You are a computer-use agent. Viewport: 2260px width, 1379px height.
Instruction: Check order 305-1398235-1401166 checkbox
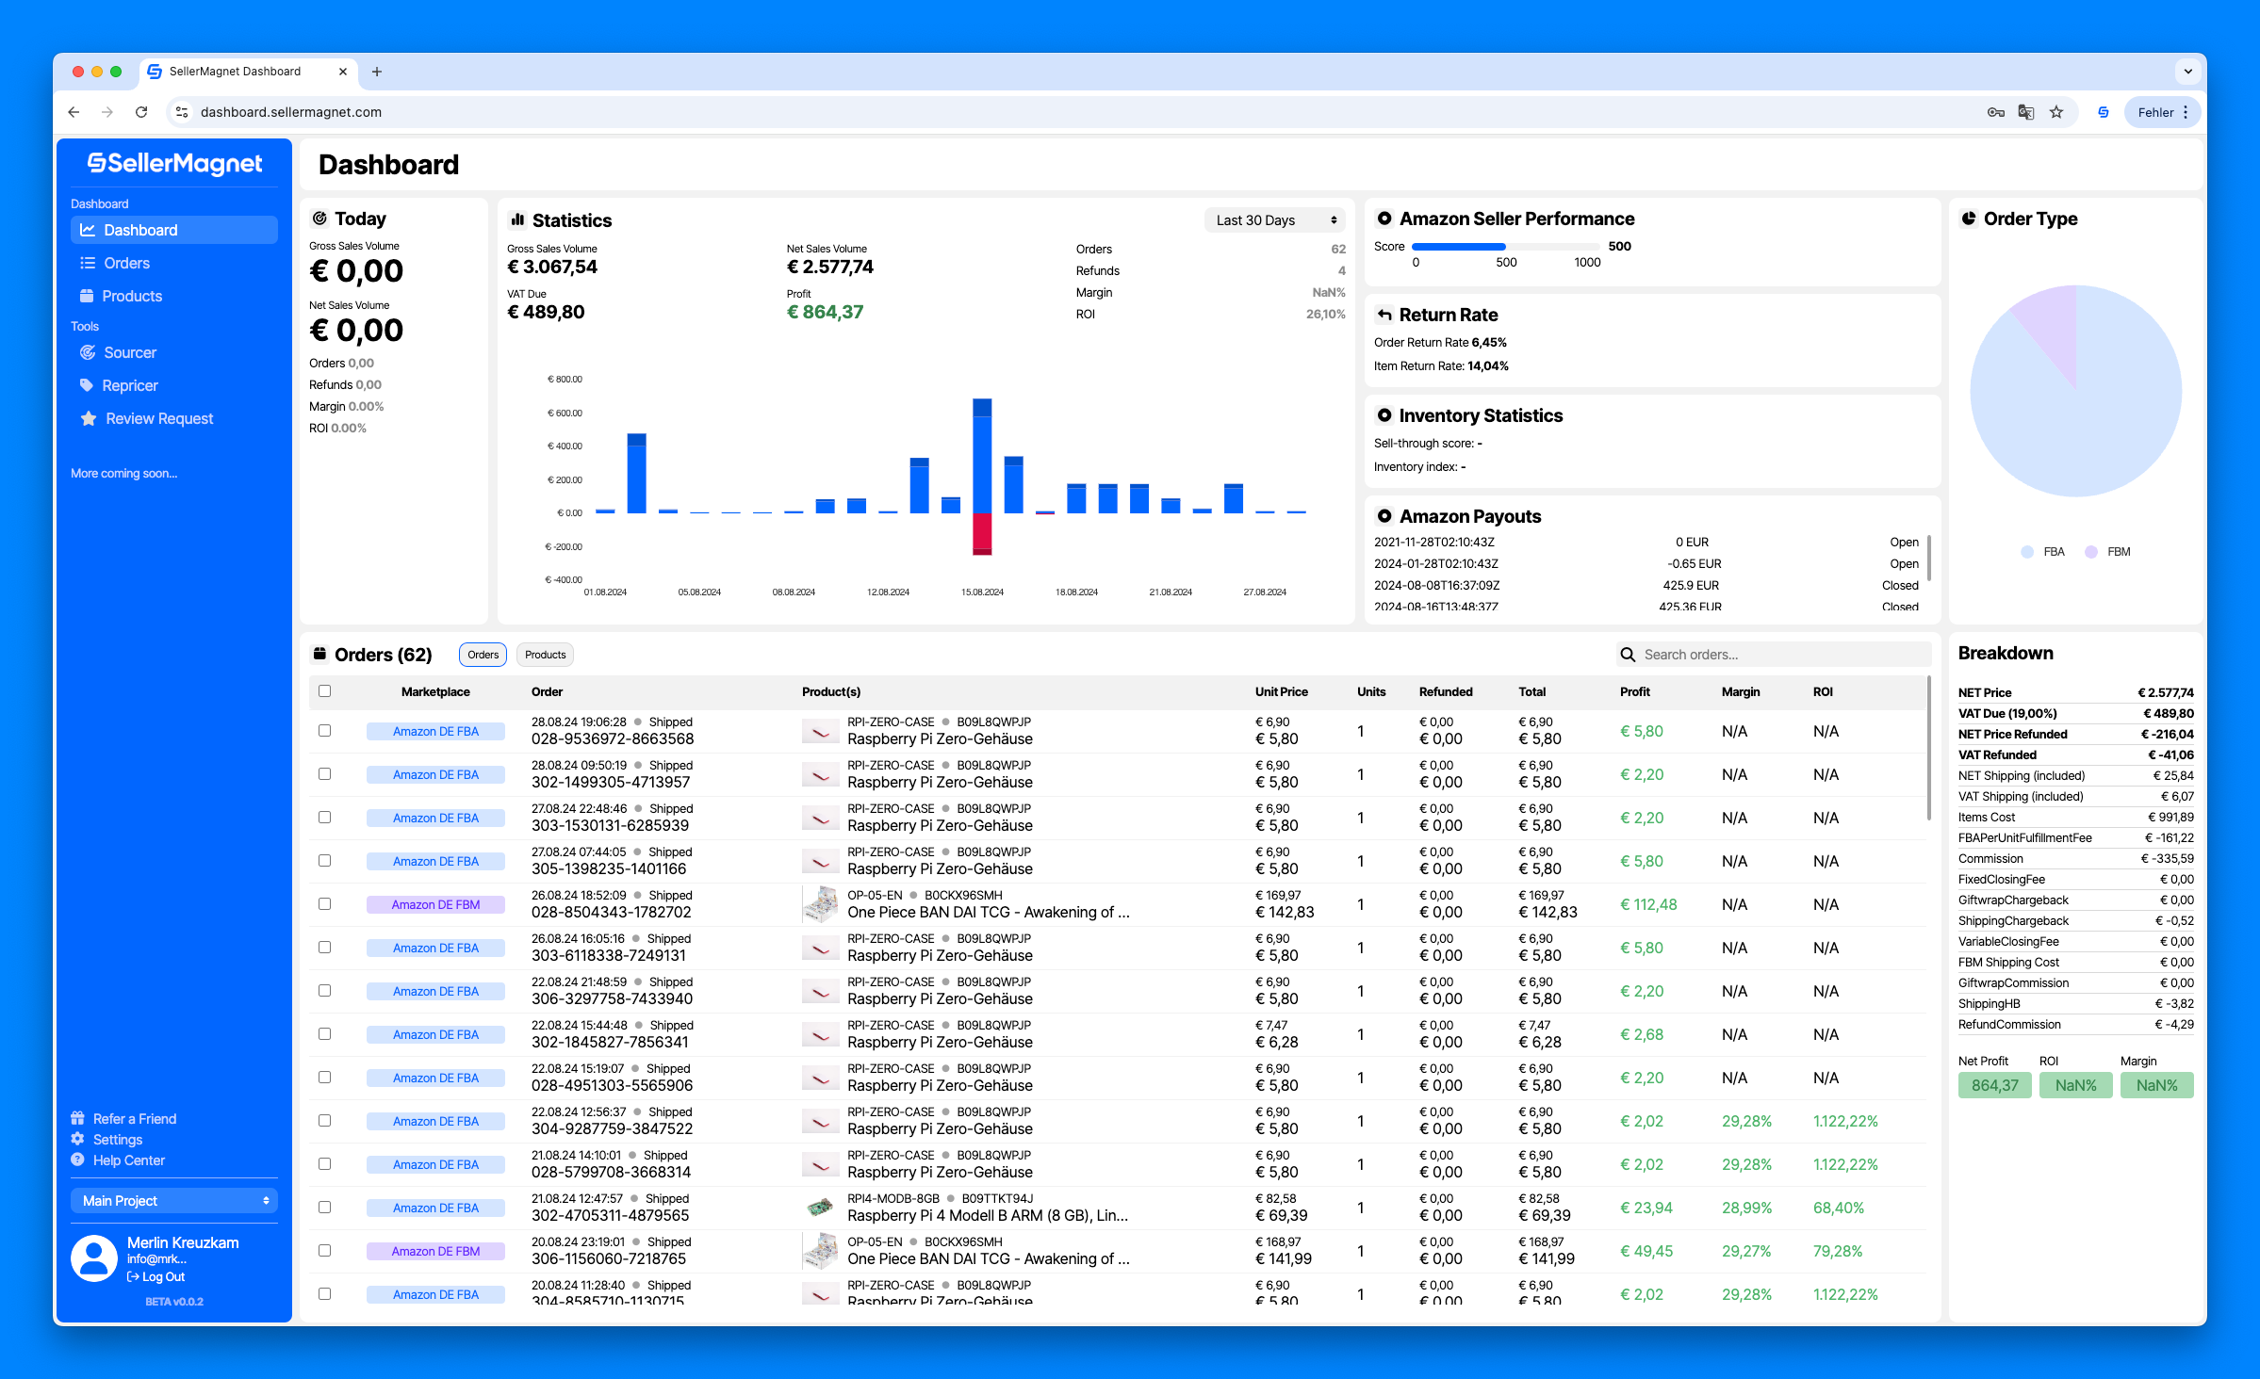(325, 861)
